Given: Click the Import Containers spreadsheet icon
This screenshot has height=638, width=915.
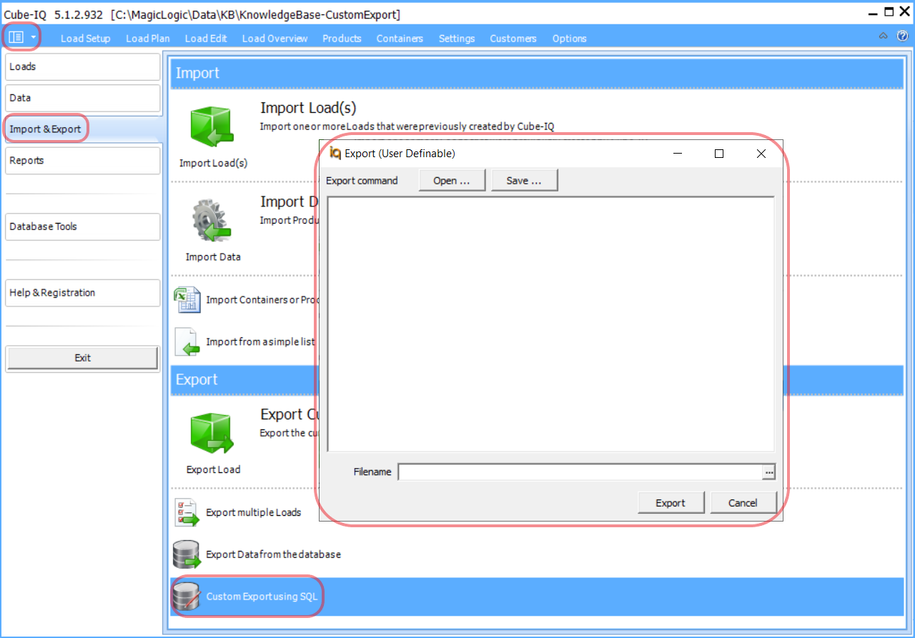Looking at the screenshot, I should [187, 299].
